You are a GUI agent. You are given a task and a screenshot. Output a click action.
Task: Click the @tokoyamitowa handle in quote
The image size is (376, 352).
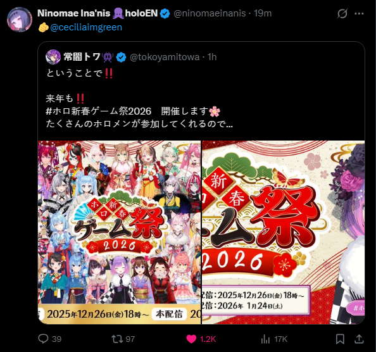click(165, 57)
